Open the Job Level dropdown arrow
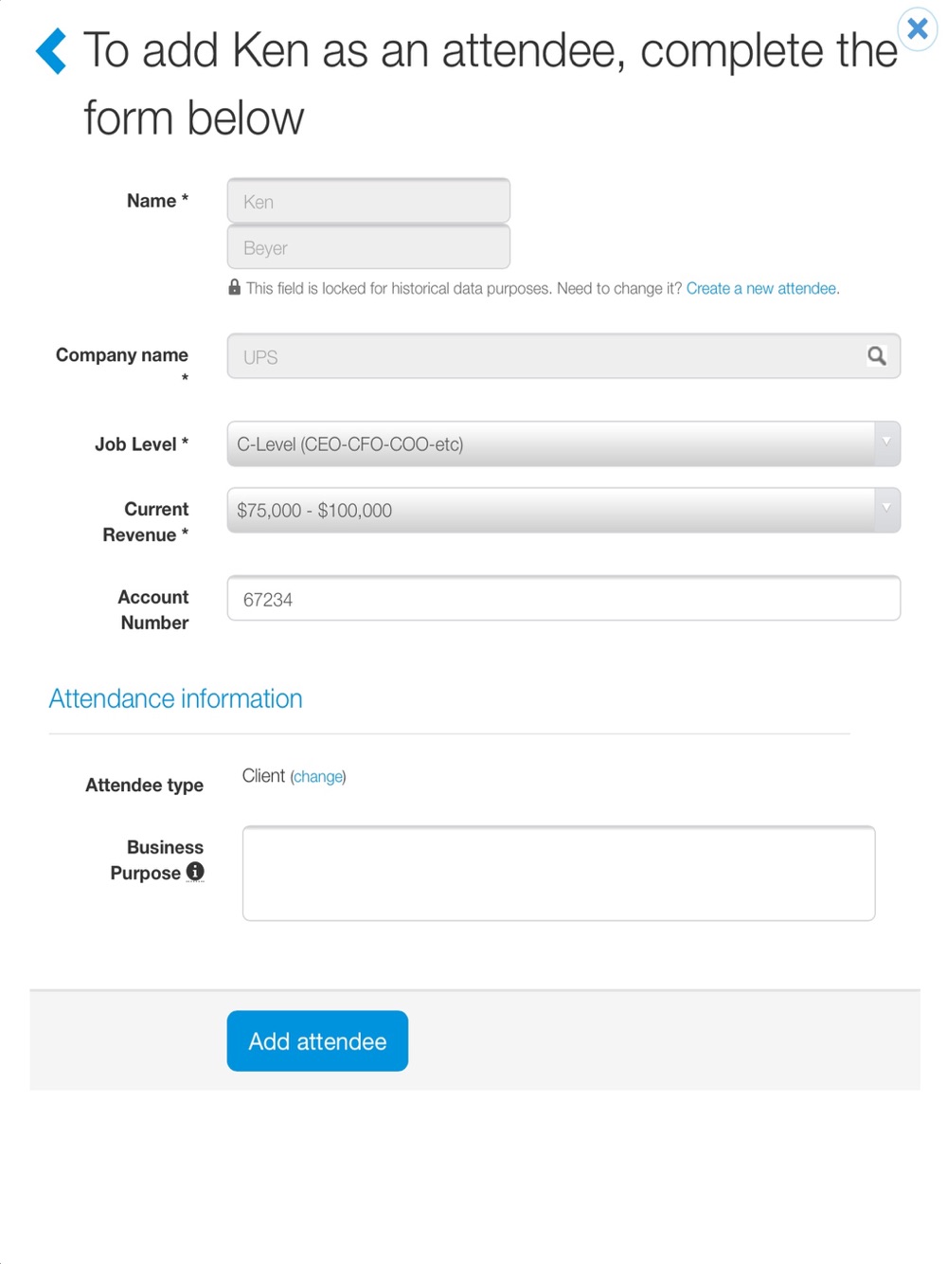Image resolution: width=947 pixels, height=1264 pixels. click(886, 443)
